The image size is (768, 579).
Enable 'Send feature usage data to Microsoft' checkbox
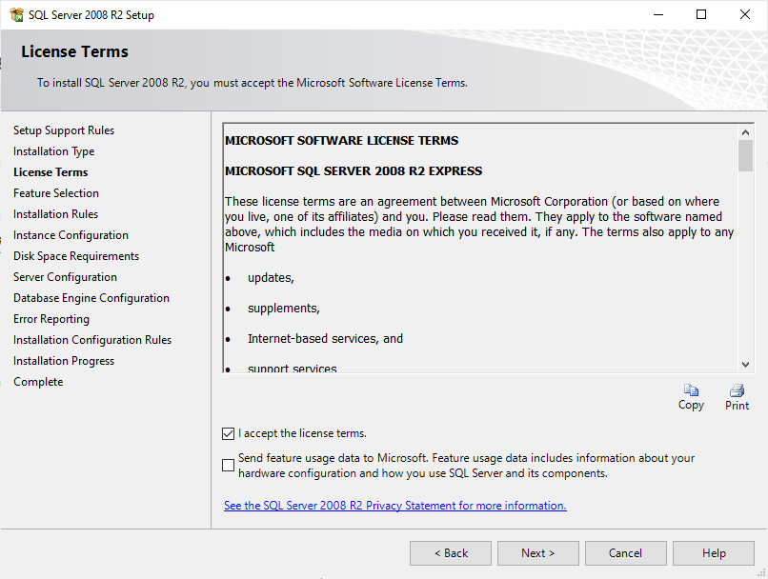click(x=229, y=465)
